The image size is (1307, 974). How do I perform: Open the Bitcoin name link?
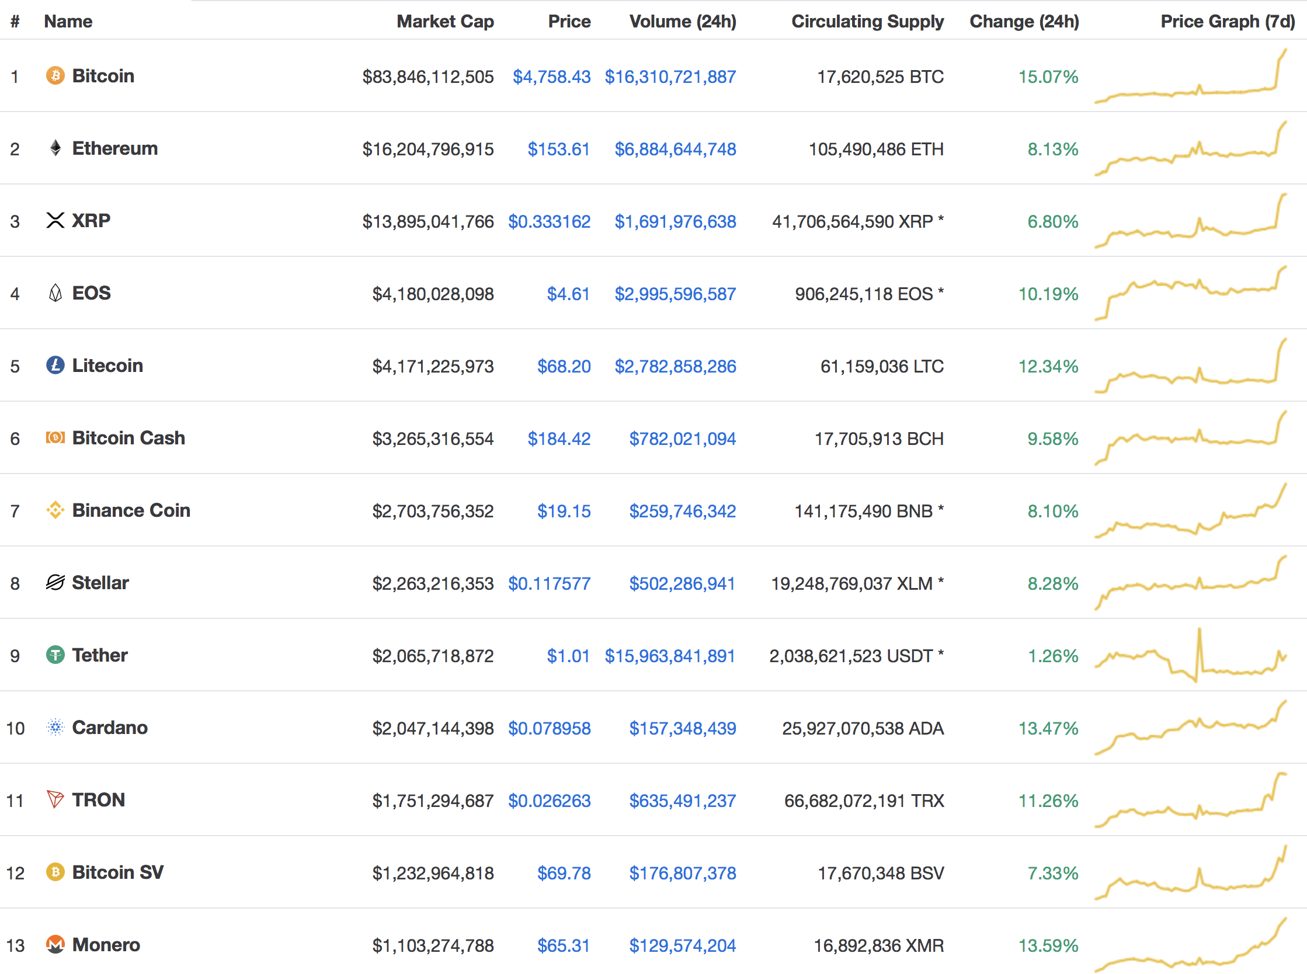(x=103, y=75)
